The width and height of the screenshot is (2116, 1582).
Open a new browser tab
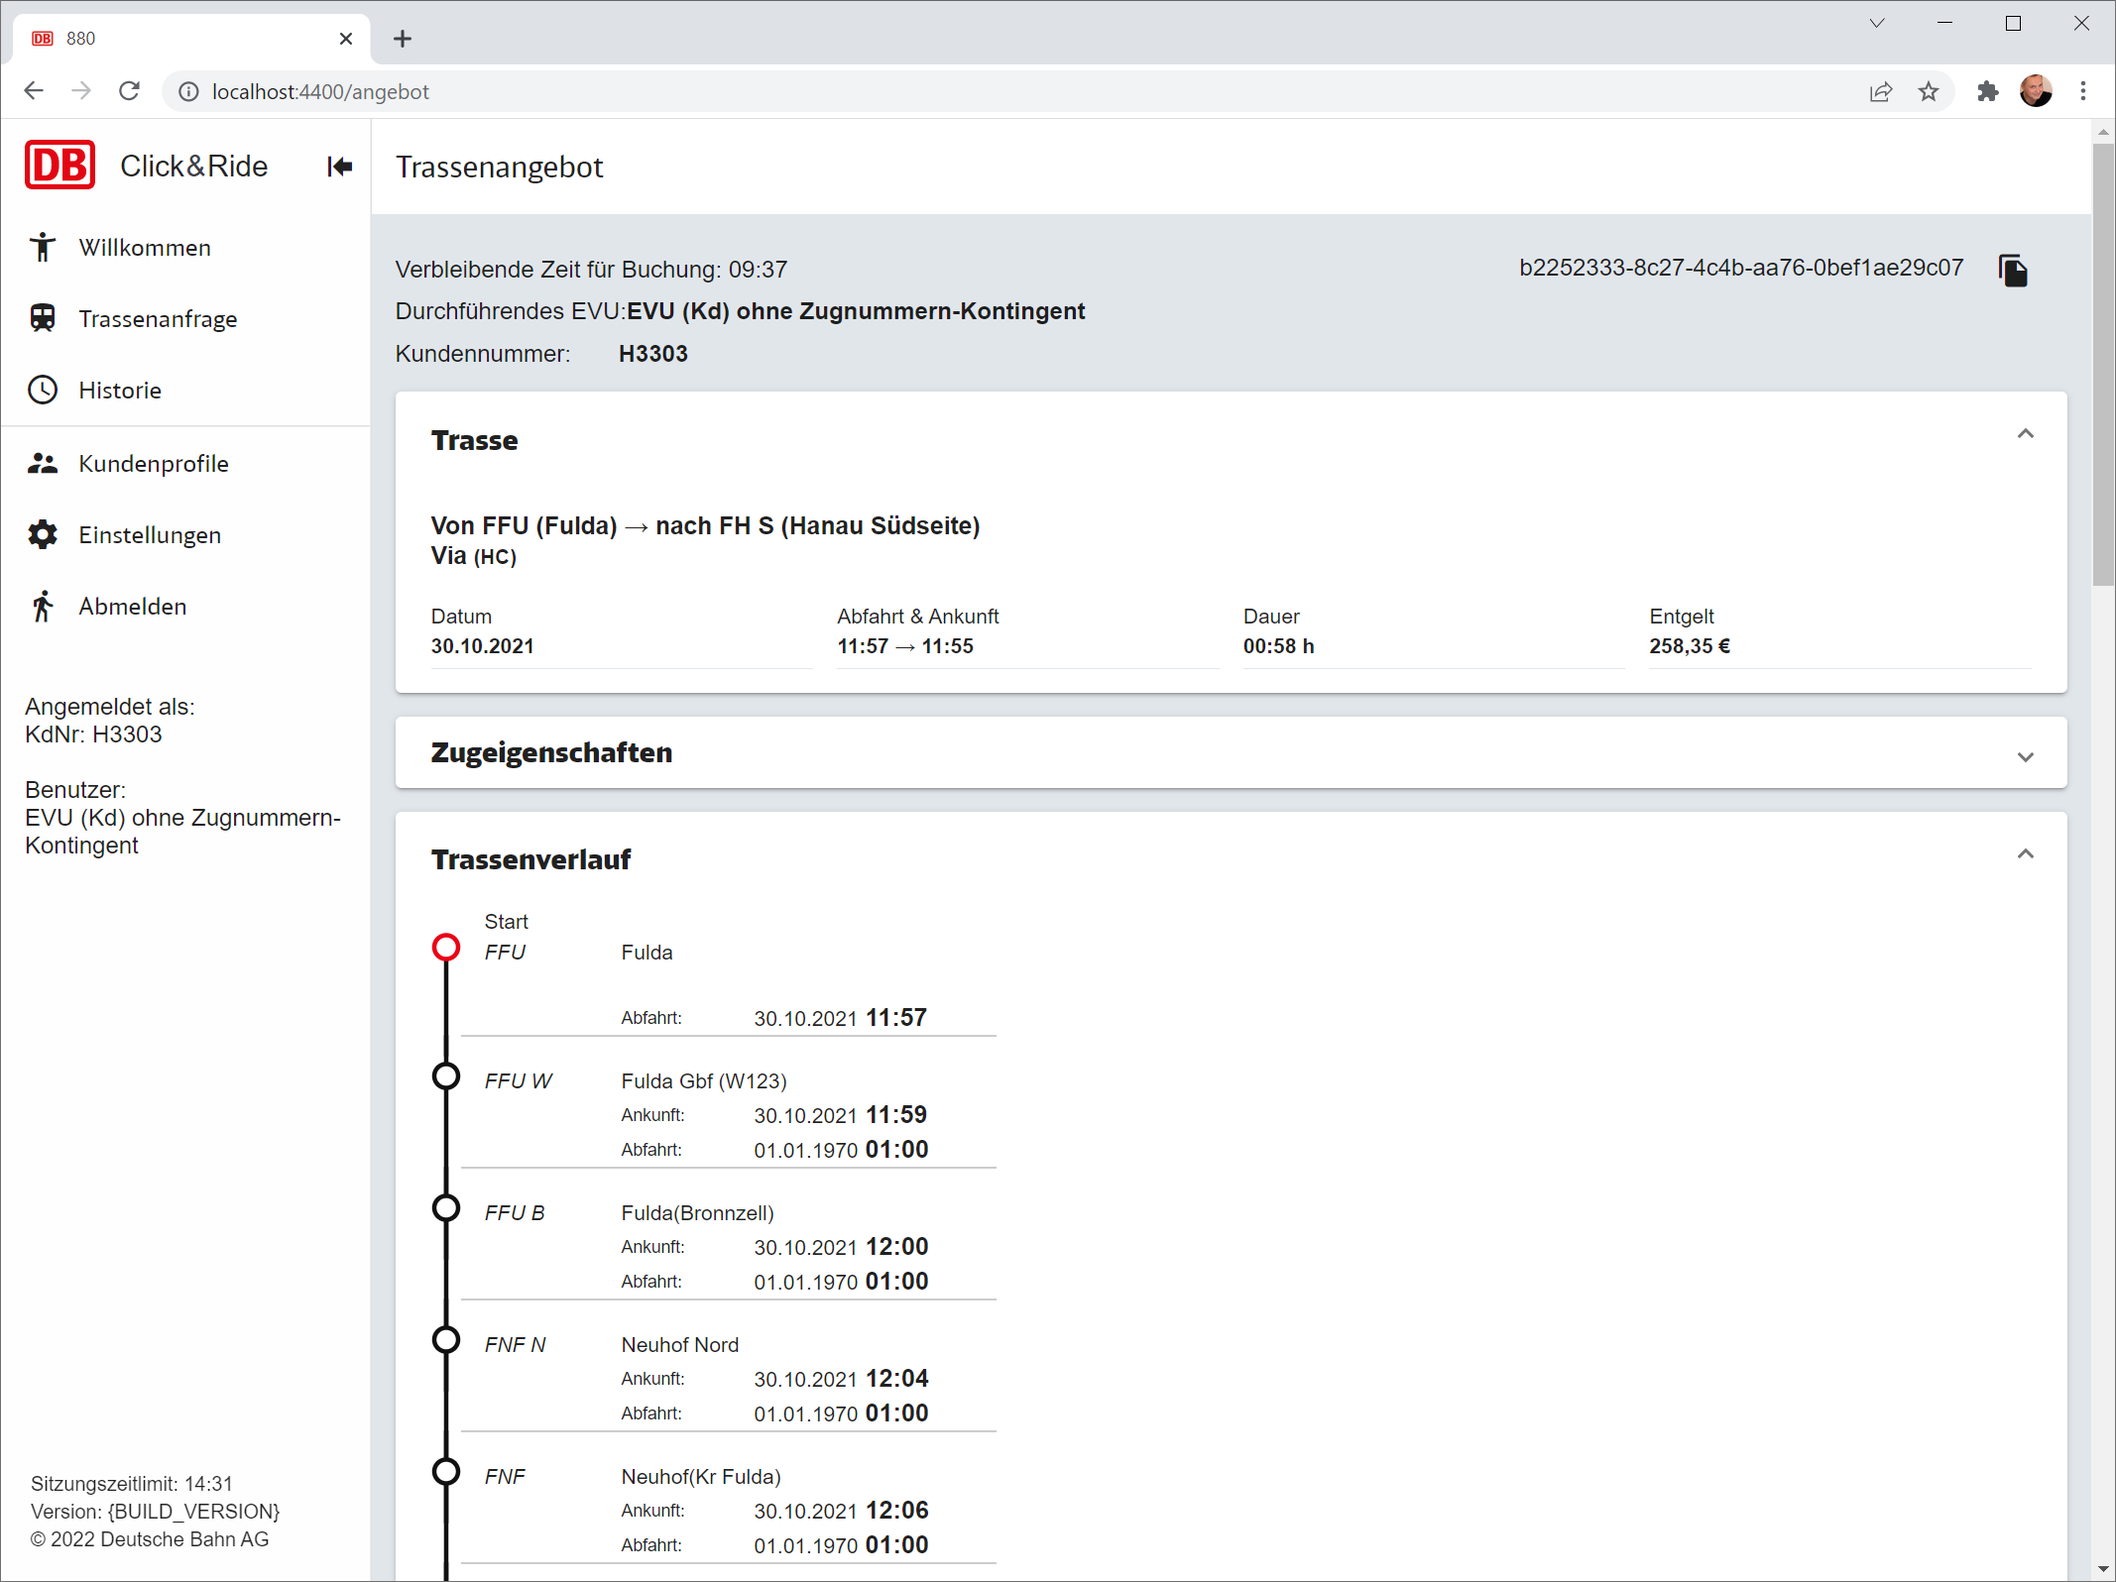[x=402, y=39]
